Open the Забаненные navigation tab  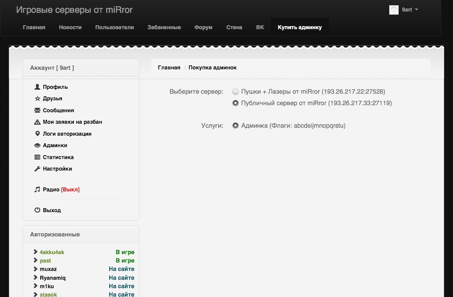coord(164,27)
